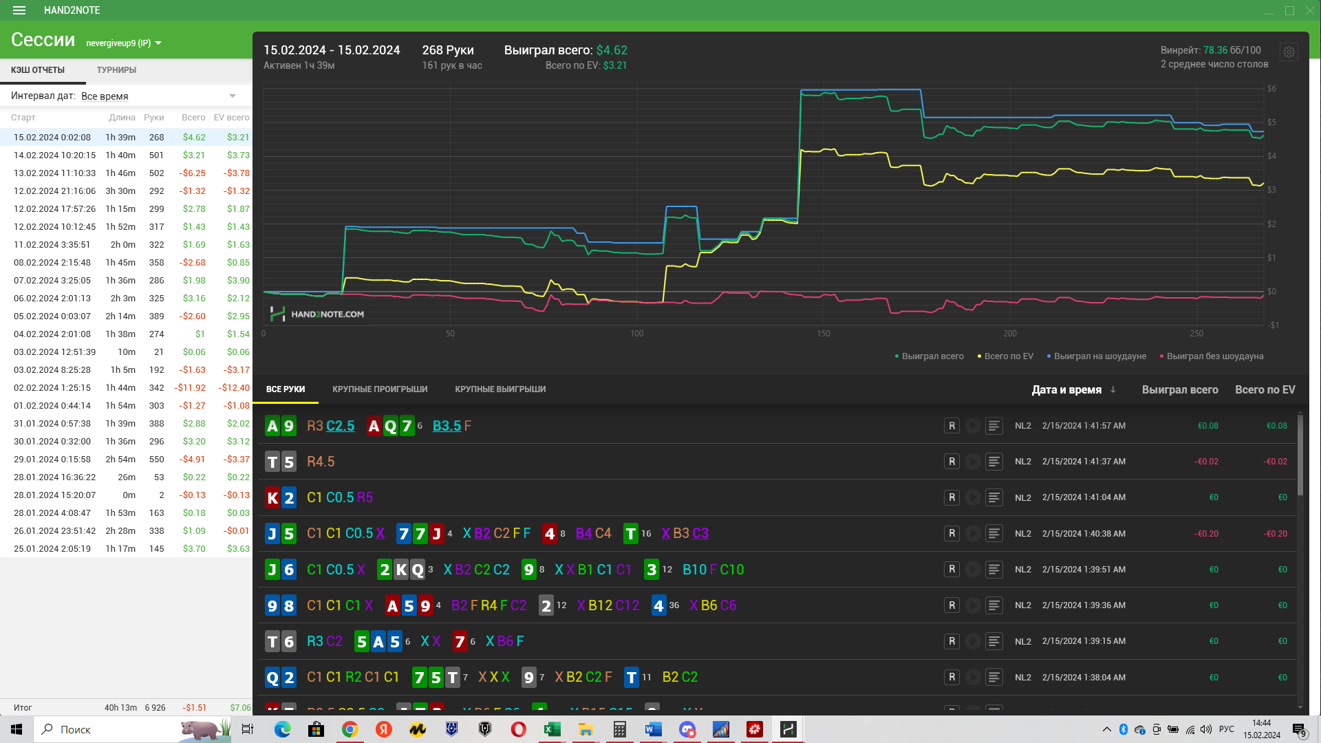
Task: Click replay R icon for A9 hand
Action: pyautogui.click(x=952, y=426)
